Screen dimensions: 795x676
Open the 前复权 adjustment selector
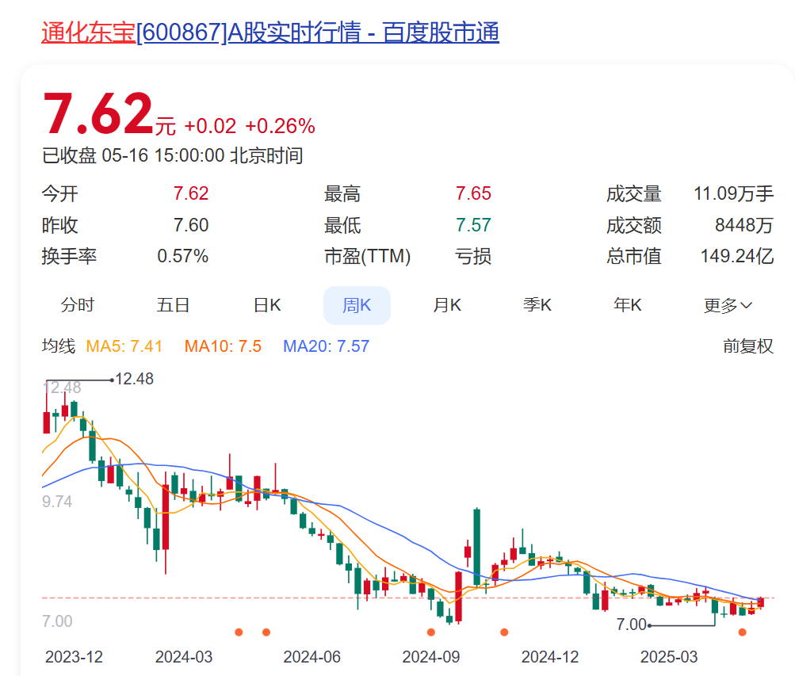tap(748, 346)
